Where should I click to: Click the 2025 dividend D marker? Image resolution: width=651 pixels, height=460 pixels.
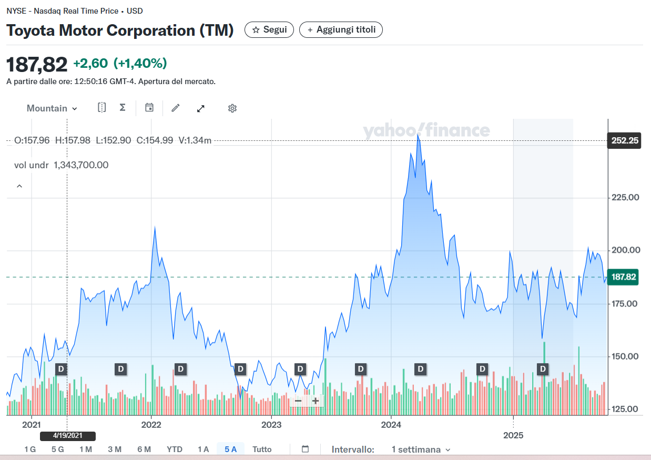click(543, 369)
